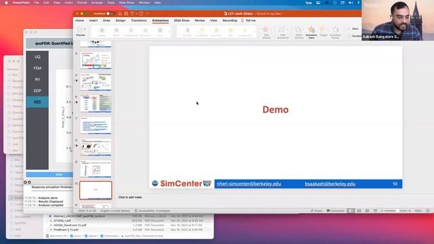
Task: Click the 'Demo' title text on the slide
Action: tap(275, 110)
